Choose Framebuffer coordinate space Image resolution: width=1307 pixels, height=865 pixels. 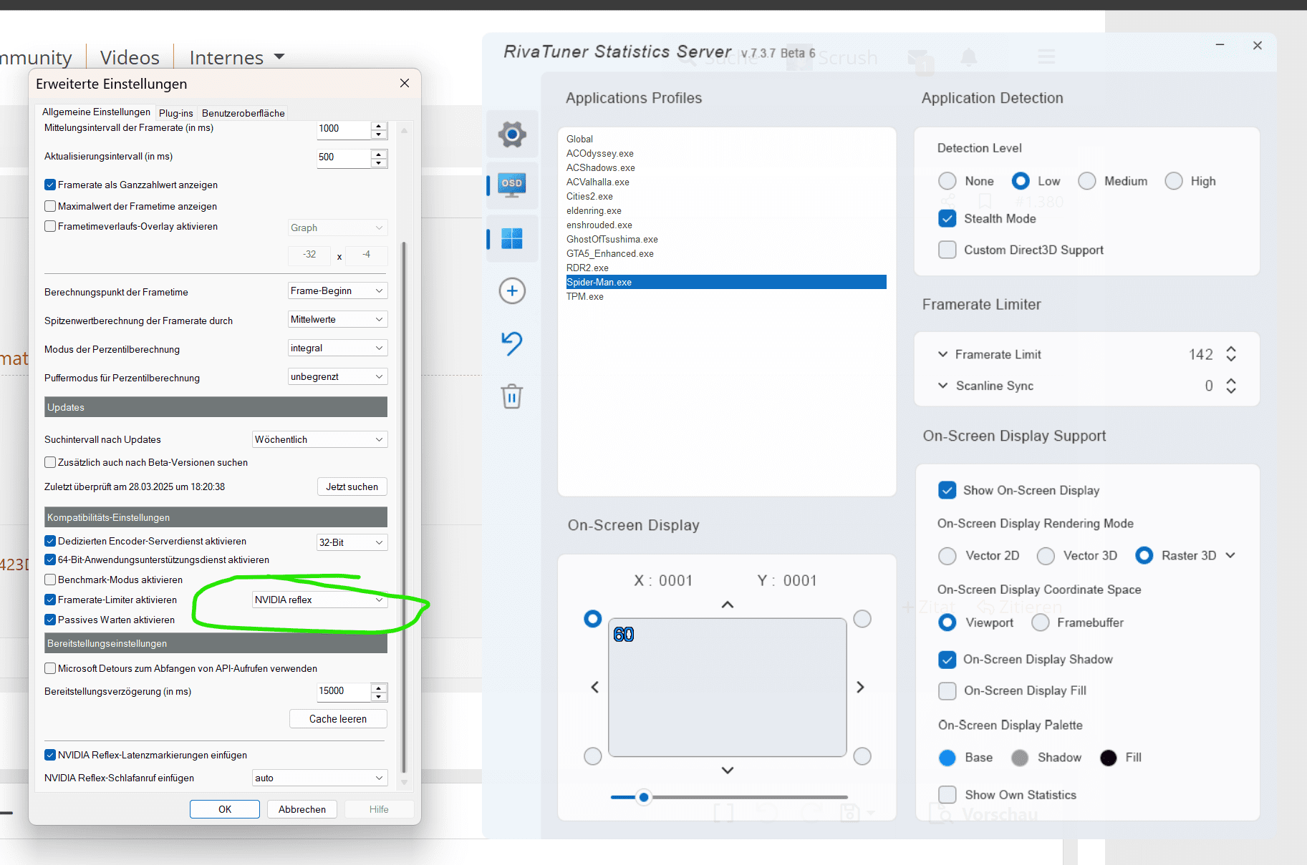[1041, 622]
